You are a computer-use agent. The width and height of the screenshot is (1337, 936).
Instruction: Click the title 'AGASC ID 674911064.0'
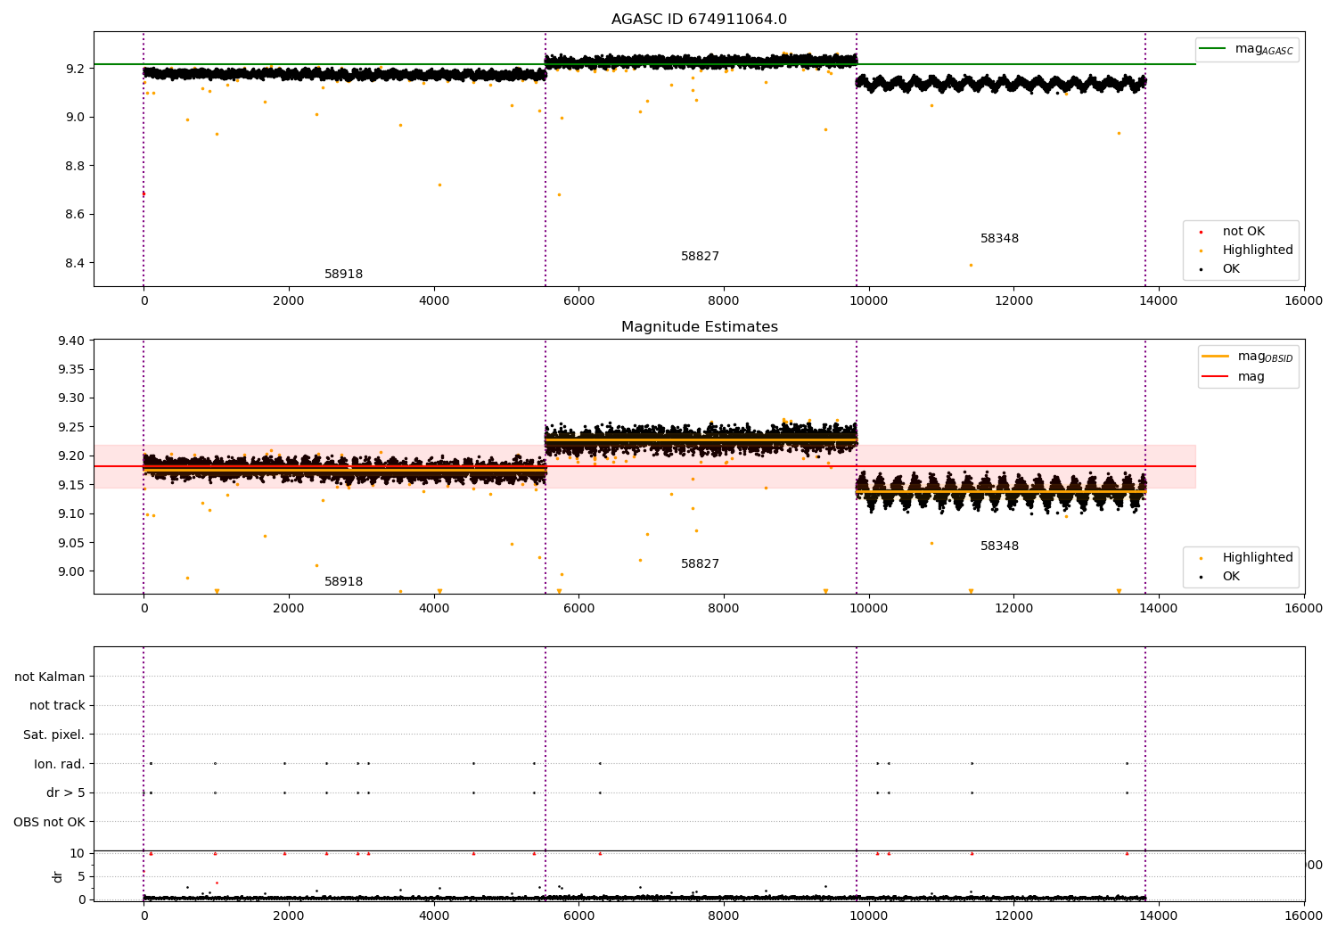tap(699, 20)
